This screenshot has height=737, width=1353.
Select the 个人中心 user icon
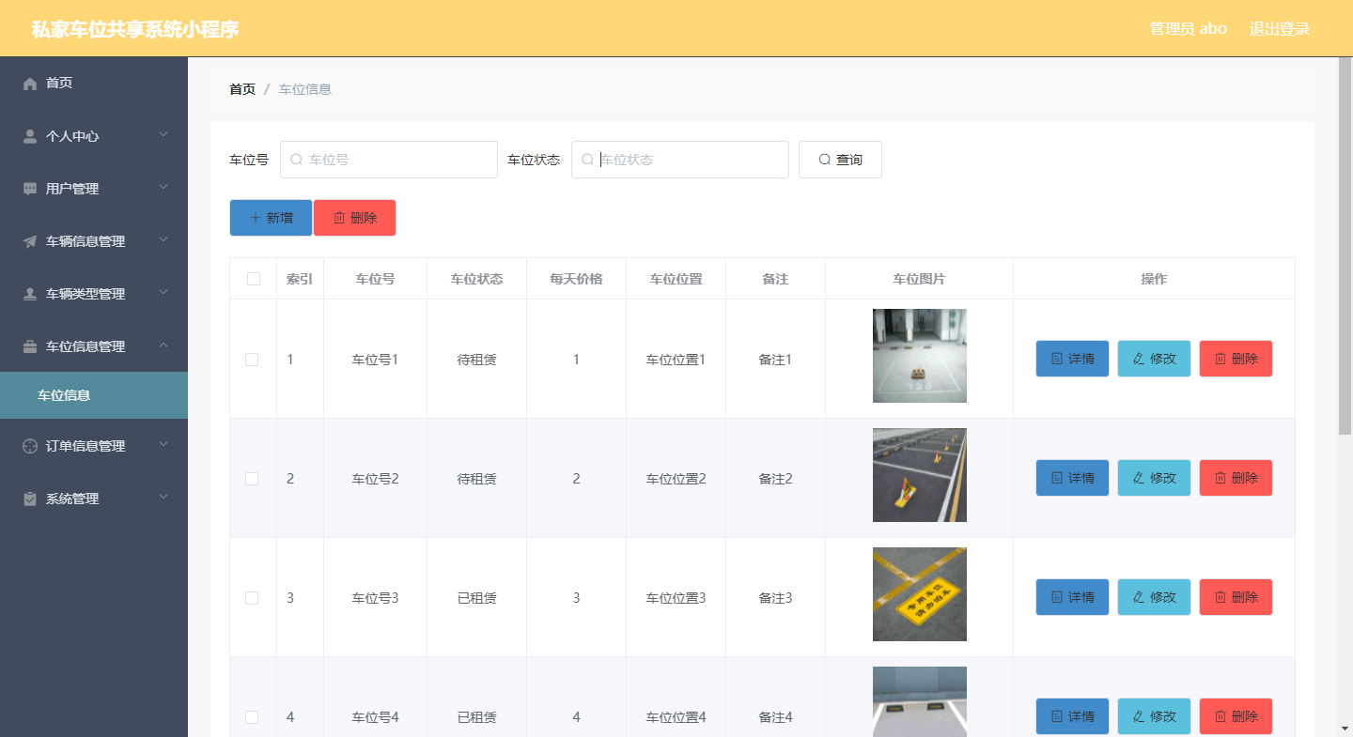click(x=29, y=136)
